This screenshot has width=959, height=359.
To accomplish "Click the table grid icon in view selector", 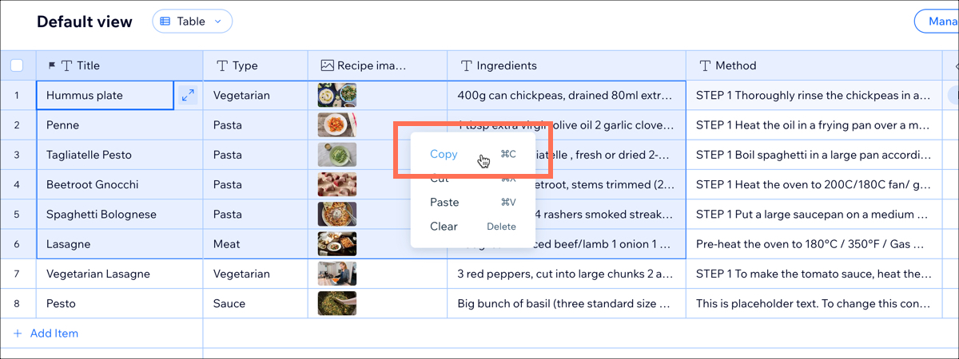I will pyautogui.click(x=165, y=22).
